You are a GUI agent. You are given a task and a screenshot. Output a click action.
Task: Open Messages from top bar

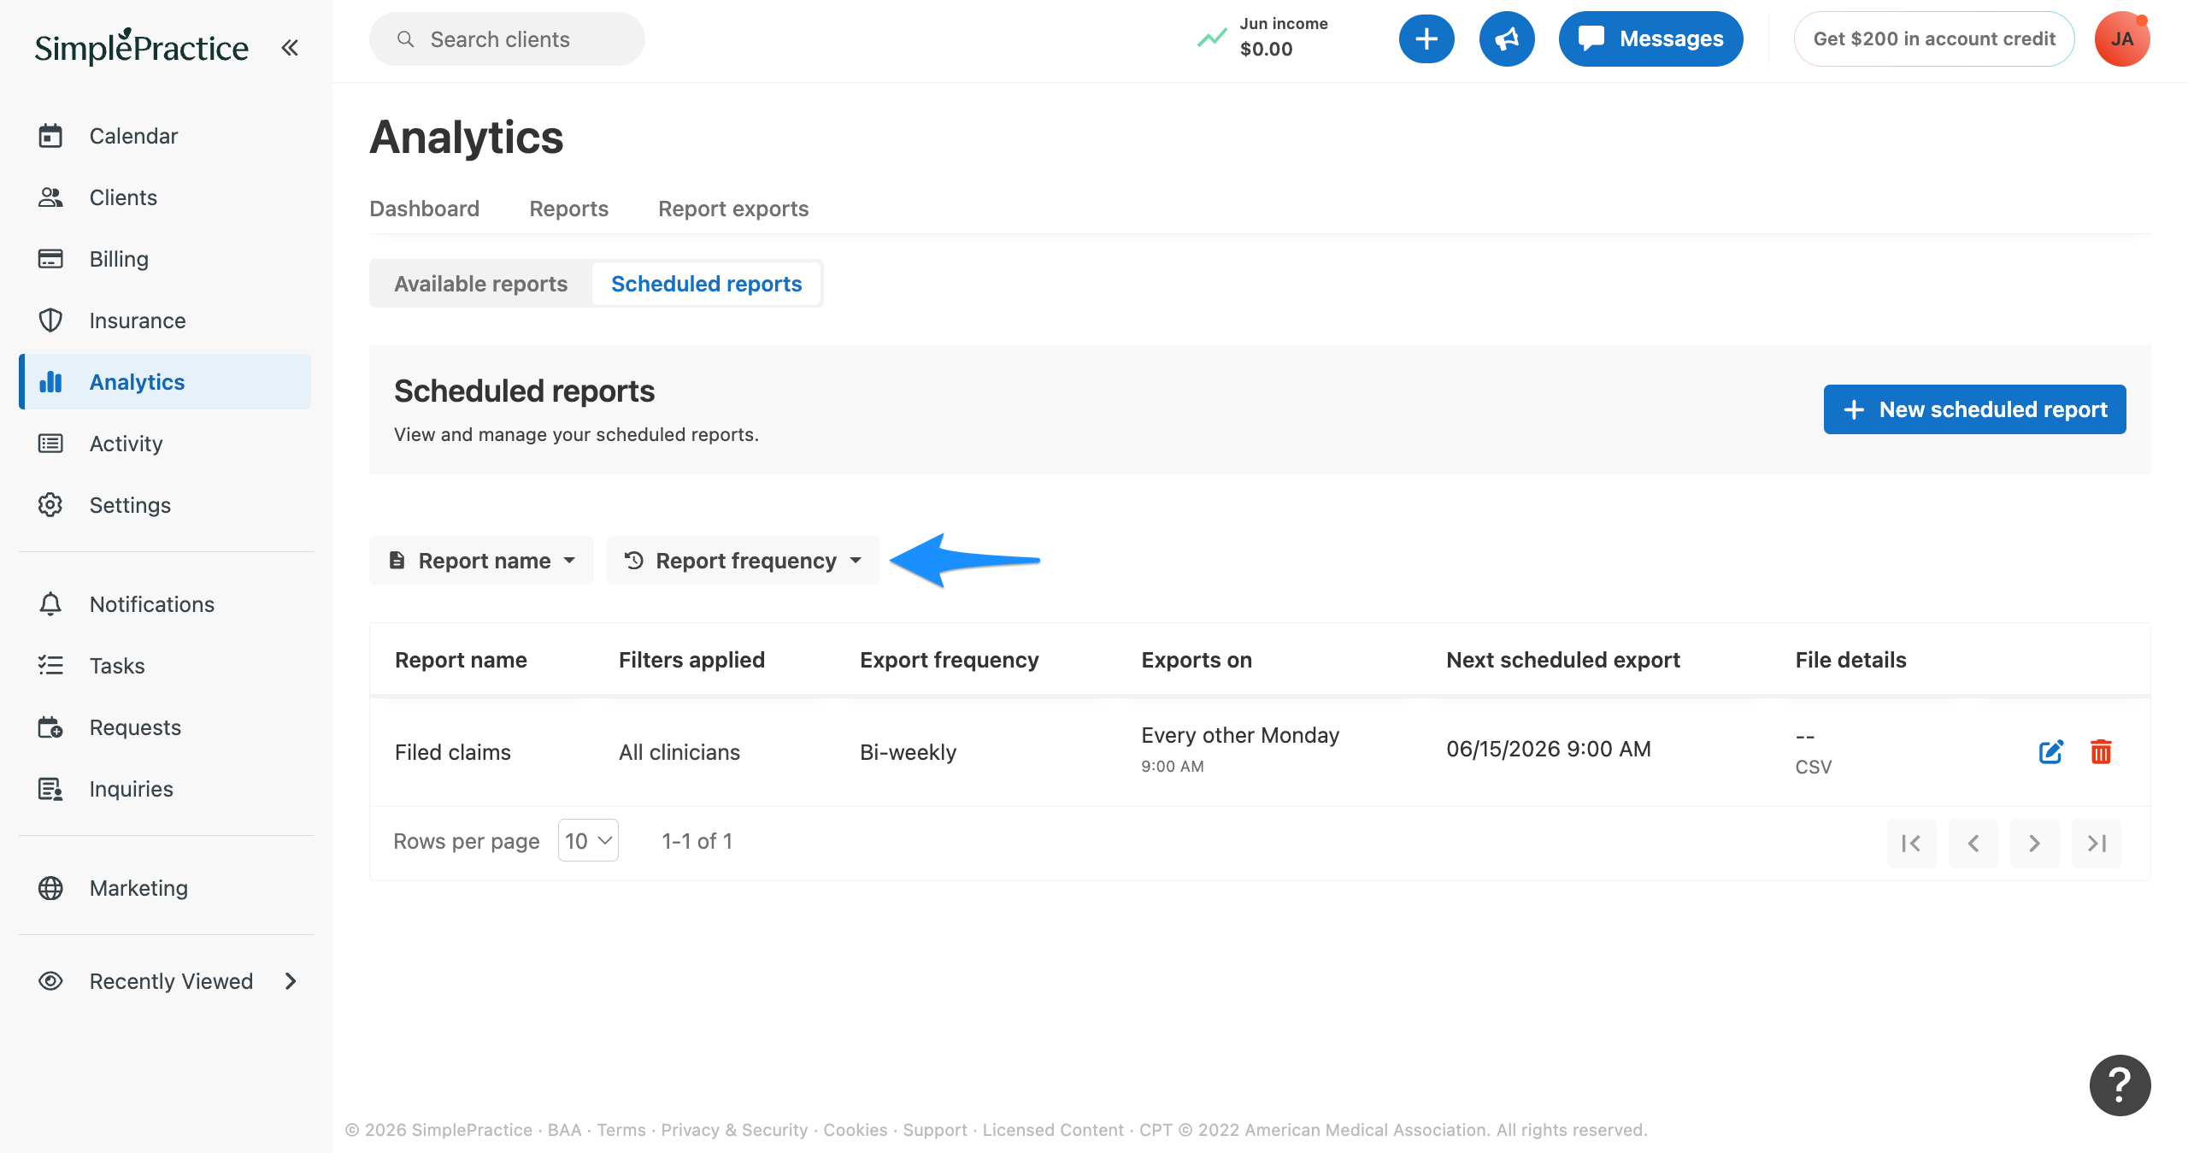tap(1650, 38)
